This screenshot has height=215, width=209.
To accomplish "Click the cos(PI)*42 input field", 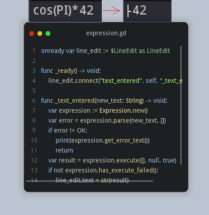I will coord(65,11).
